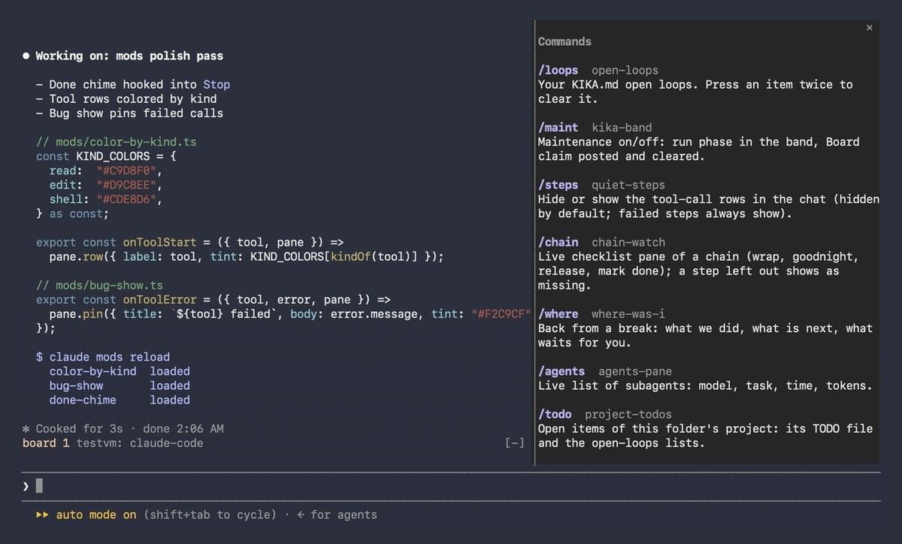Click the "quiet-steps" label
Screen dimensions: 902x544
point(628,185)
